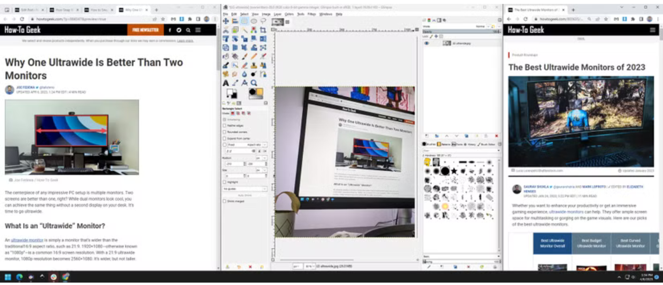Enable the Feather edges checkbox
This screenshot has width=663, height=285.
[x=224, y=126]
